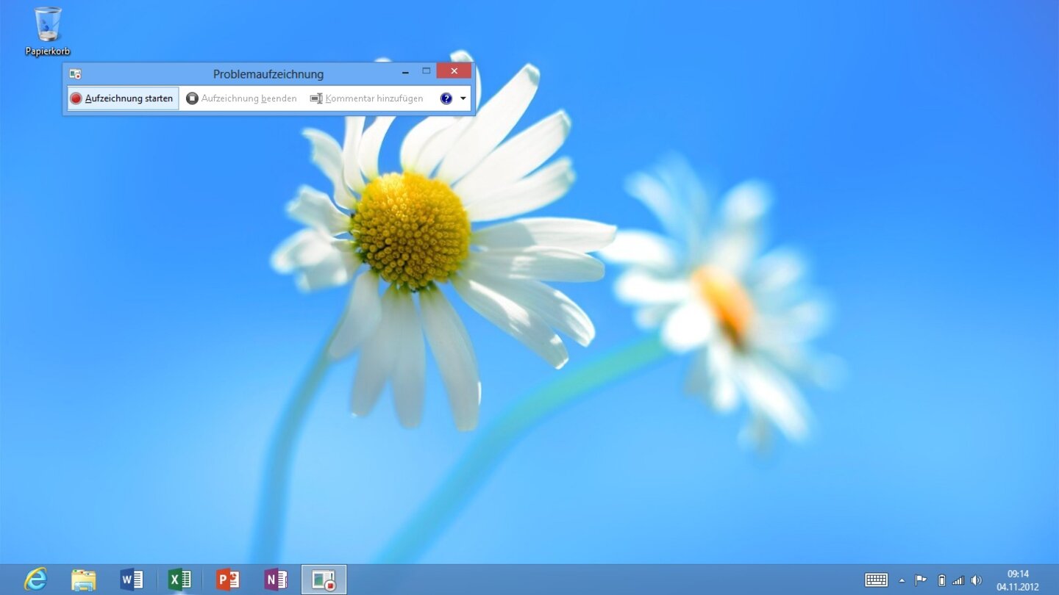This screenshot has height=595, width=1059.
Task: Select the Papierkorb desktop icon
Action: [x=48, y=32]
